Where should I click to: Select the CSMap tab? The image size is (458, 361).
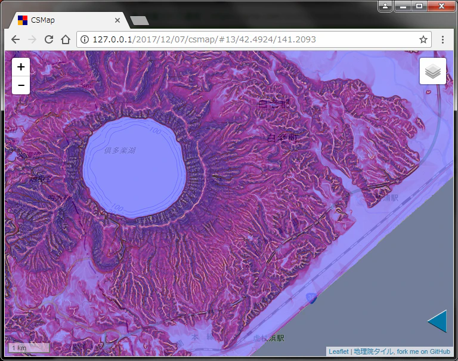pos(69,20)
